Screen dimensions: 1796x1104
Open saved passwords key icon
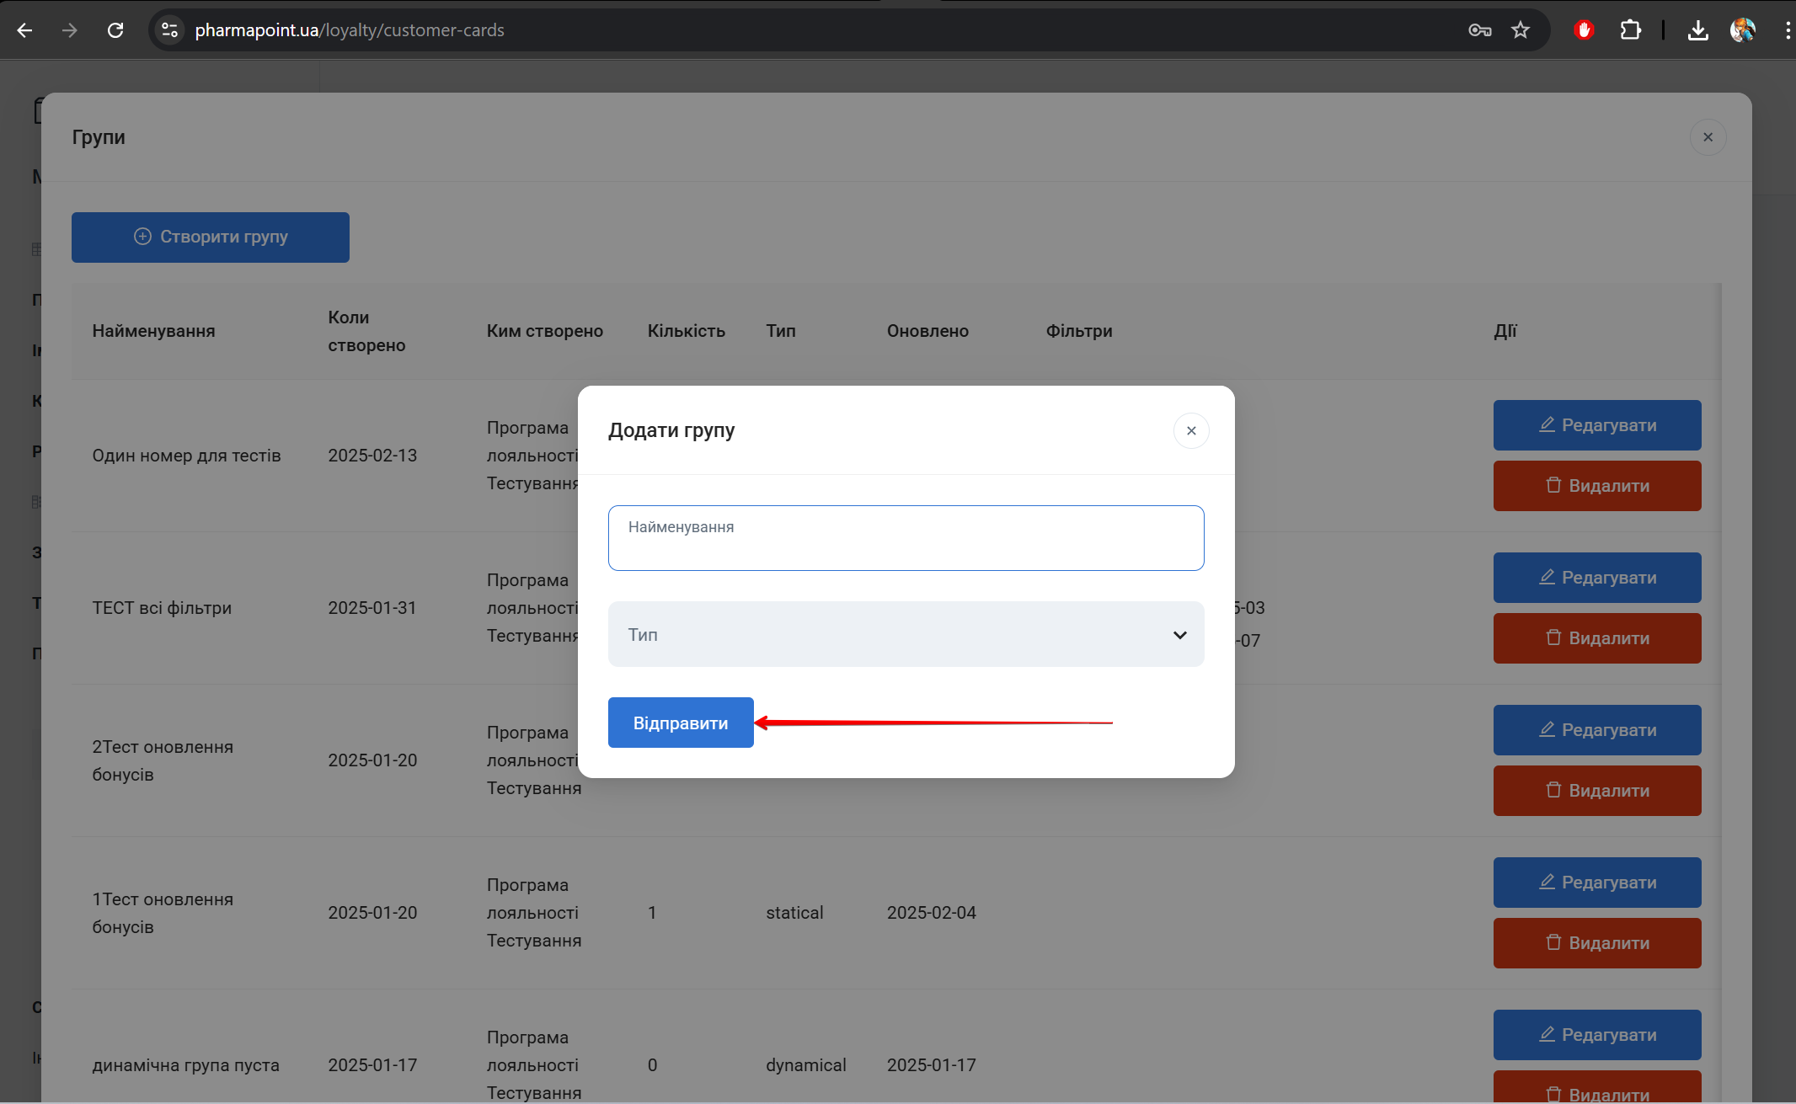tap(1479, 30)
